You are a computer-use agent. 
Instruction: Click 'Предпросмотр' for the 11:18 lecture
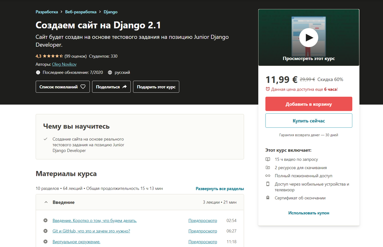pyautogui.click(x=203, y=242)
